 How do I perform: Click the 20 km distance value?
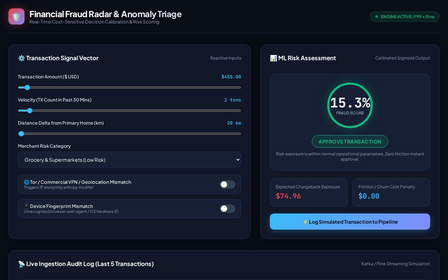(x=234, y=123)
